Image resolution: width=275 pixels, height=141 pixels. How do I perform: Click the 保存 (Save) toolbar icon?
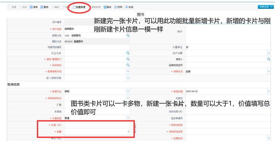click(x=33, y=7)
